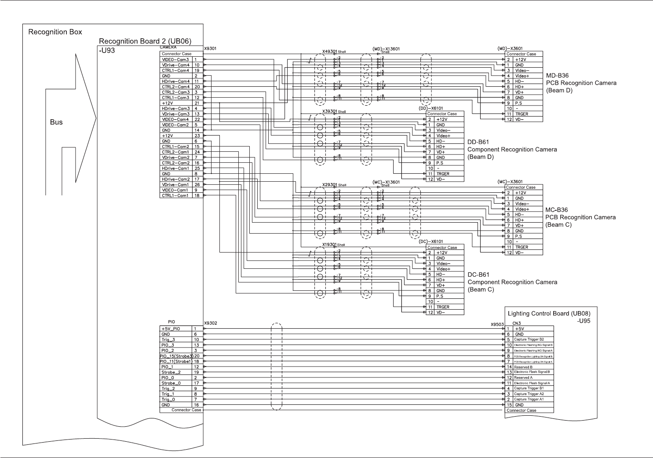Click the "VDrive-Cam4" signal name
Image resolution: width=653 pixels, height=458 pixels.
tap(175, 65)
